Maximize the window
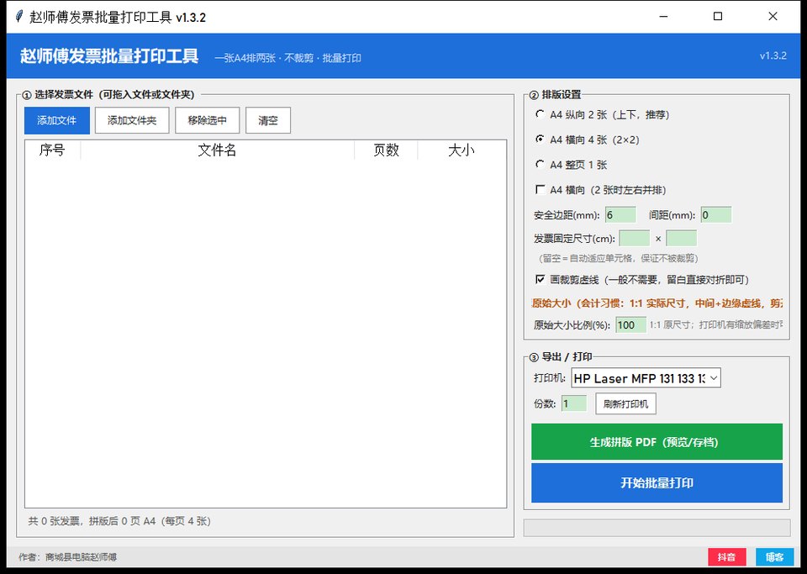Screen dimensions: 807x574 tap(717, 17)
